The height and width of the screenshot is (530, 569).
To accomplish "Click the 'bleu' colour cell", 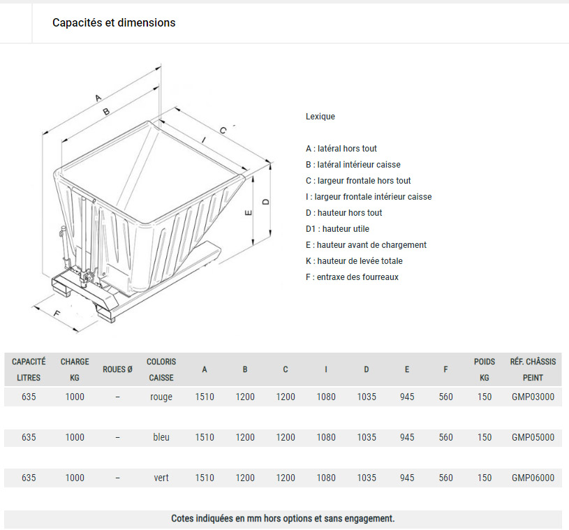I will point(161,437).
